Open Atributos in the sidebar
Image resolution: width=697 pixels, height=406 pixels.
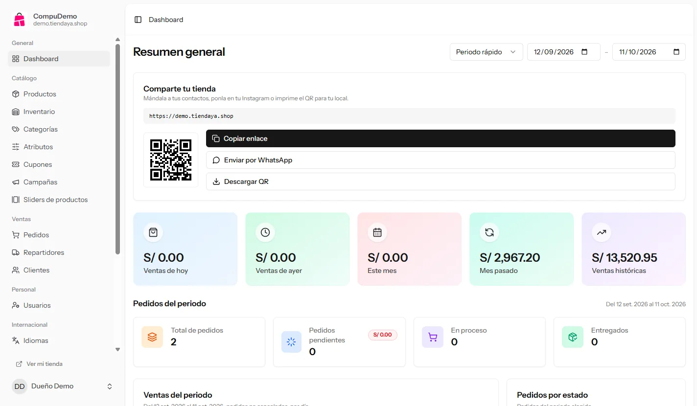click(x=59, y=147)
